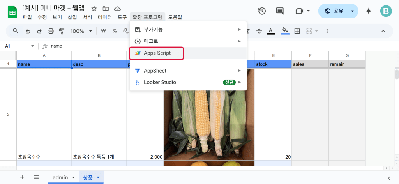Select Apps Script from the menu
The width and height of the screenshot is (399, 184).
point(157,53)
